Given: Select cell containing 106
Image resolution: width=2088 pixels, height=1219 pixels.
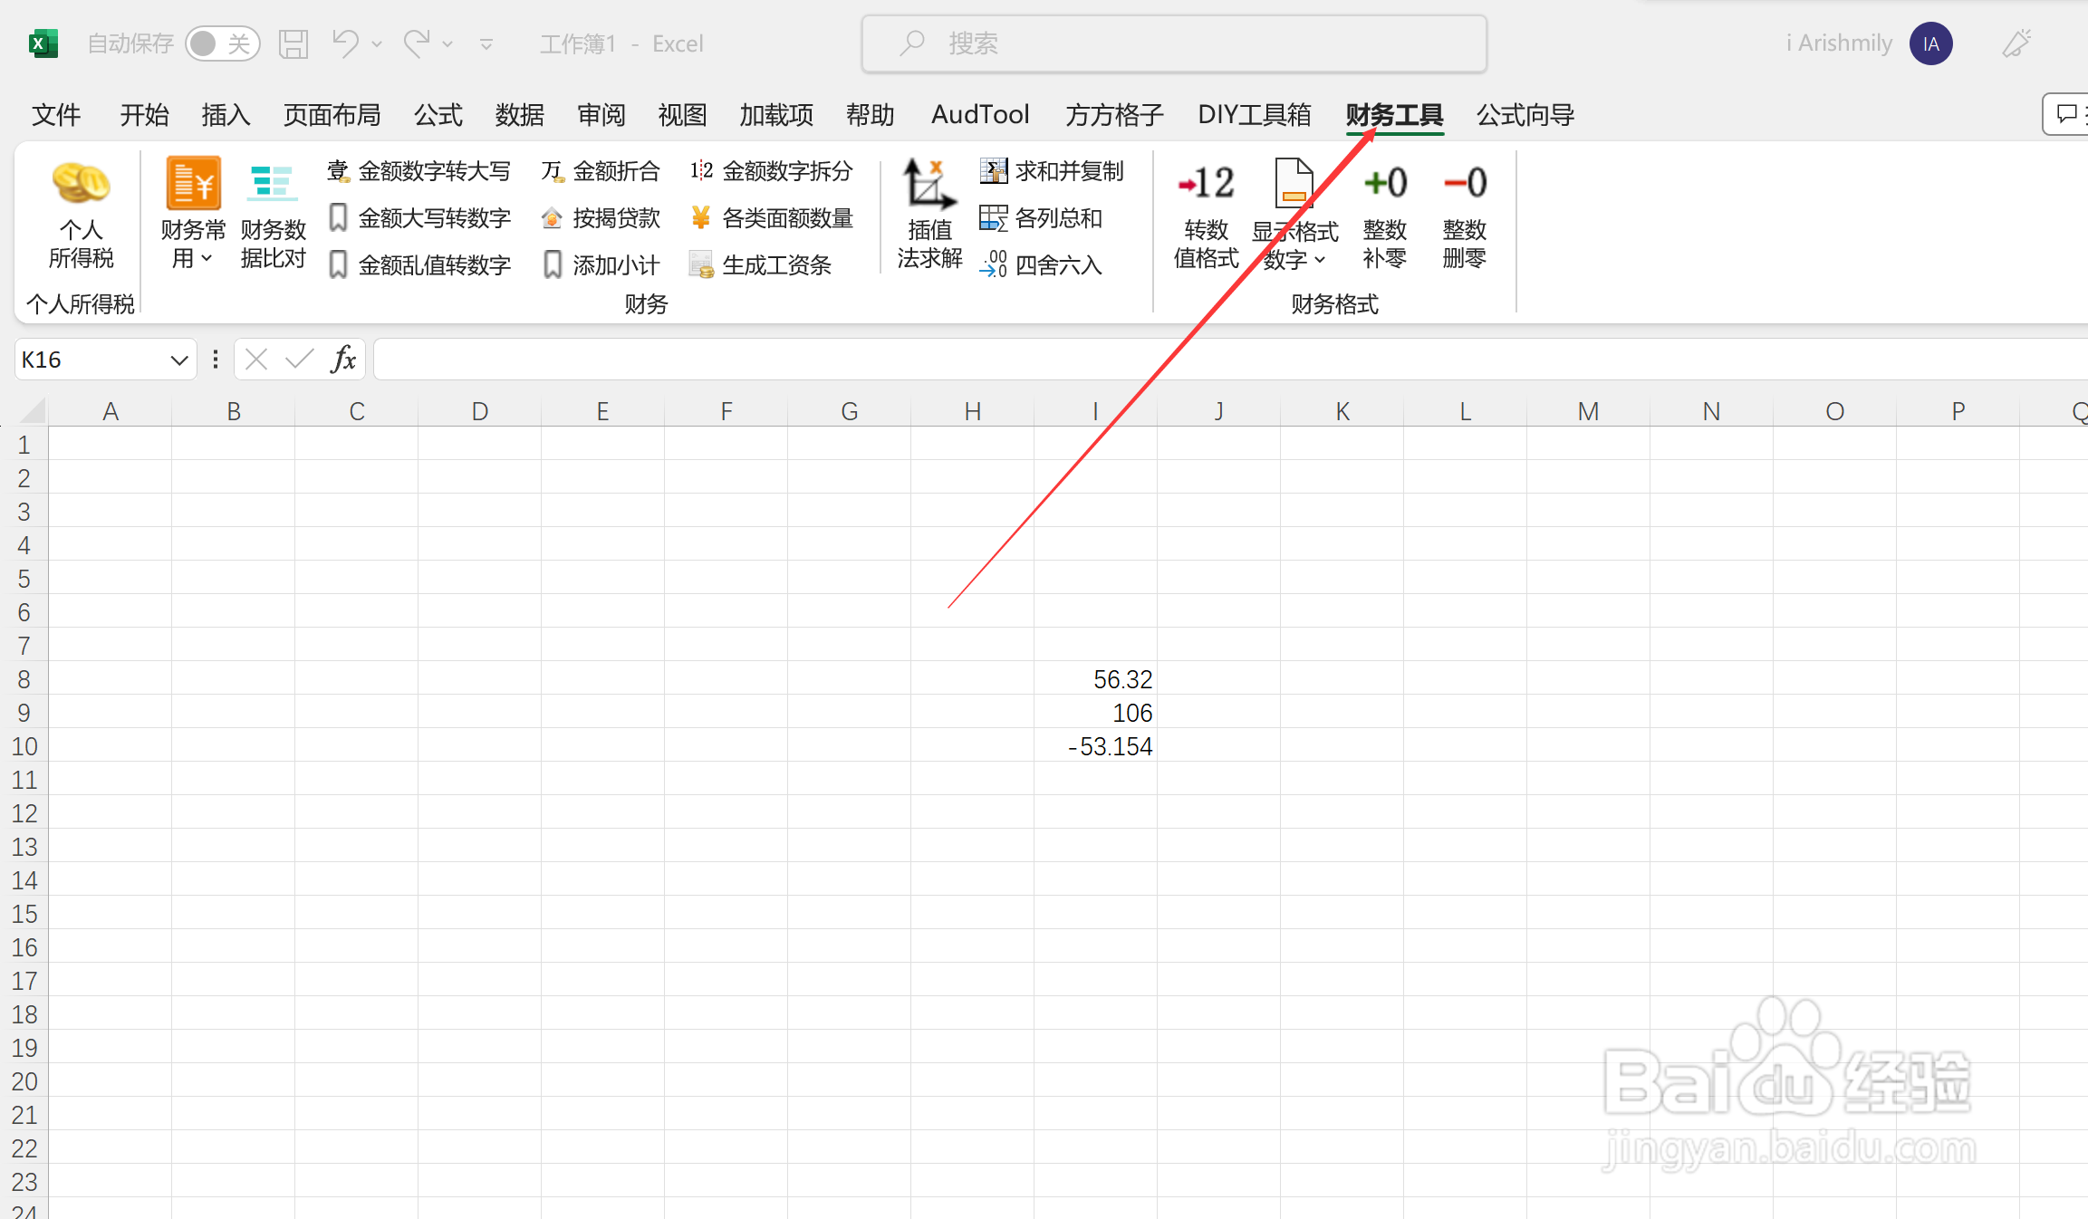Looking at the screenshot, I should (1095, 713).
